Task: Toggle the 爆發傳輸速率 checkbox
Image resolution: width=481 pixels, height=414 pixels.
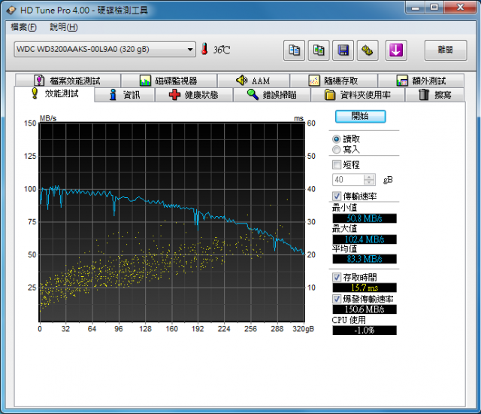Action: pyautogui.click(x=337, y=299)
